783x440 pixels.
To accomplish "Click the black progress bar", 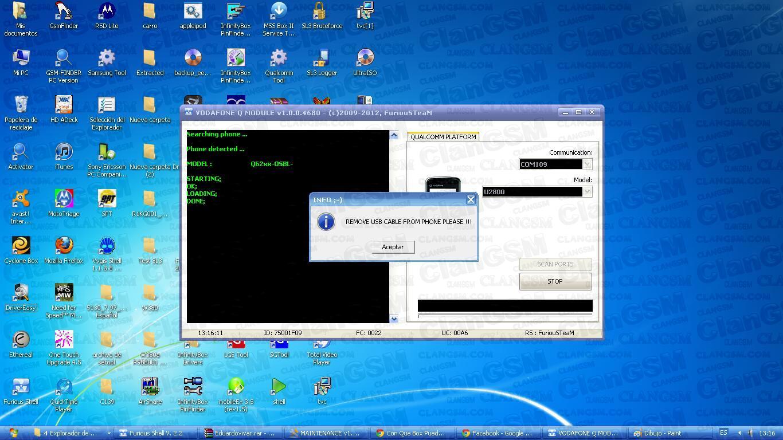I will click(x=505, y=305).
